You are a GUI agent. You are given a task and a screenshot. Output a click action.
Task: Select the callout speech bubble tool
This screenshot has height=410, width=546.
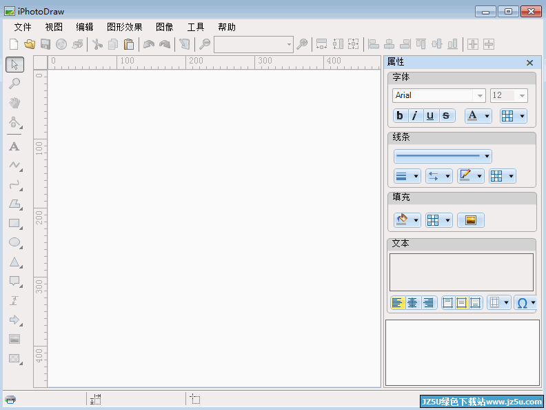click(x=15, y=281)
